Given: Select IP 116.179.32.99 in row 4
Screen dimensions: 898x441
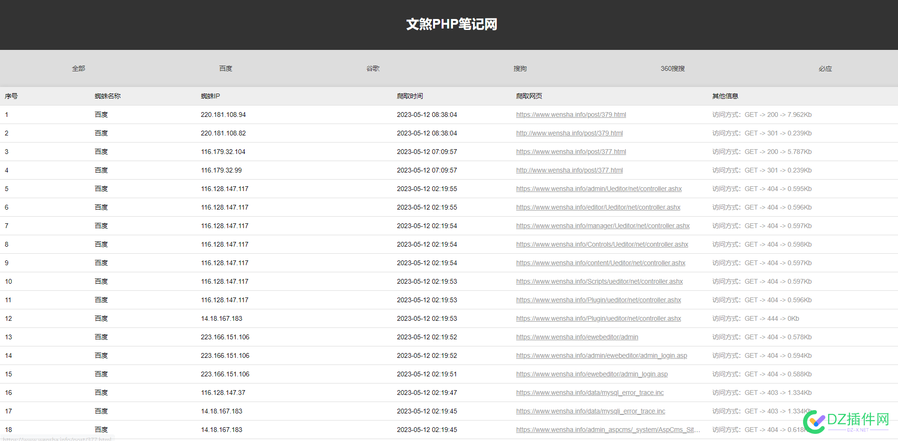Looking at the screenshot, I should tap(221, 170).
